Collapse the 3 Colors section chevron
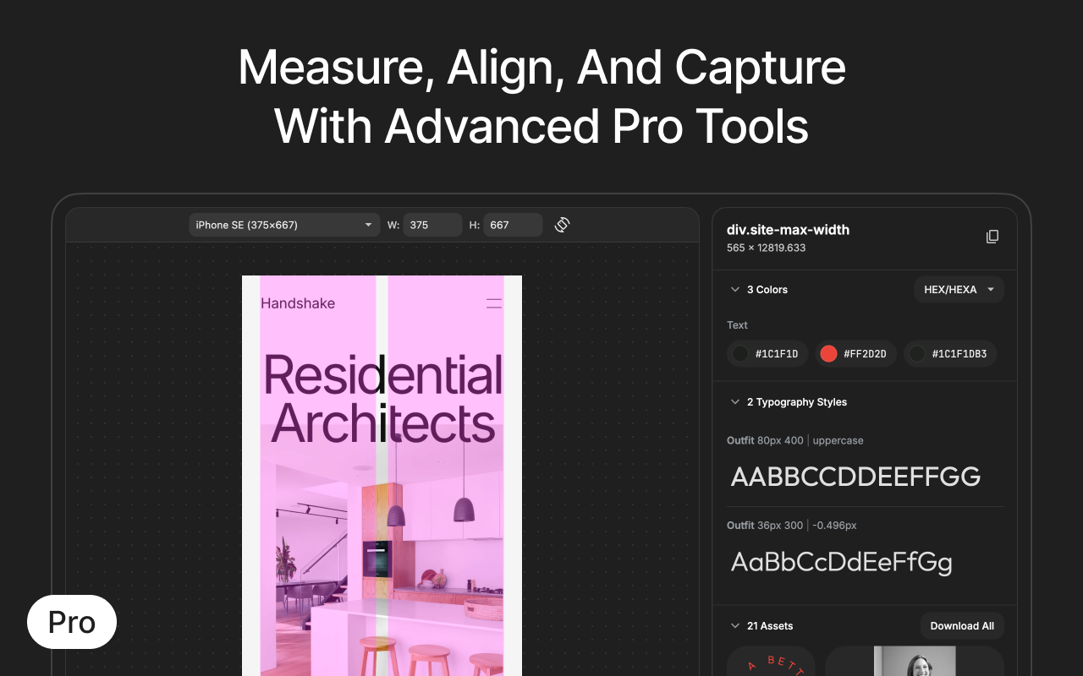The width and height of the screenshot is (1083, 676). point(734,290)
